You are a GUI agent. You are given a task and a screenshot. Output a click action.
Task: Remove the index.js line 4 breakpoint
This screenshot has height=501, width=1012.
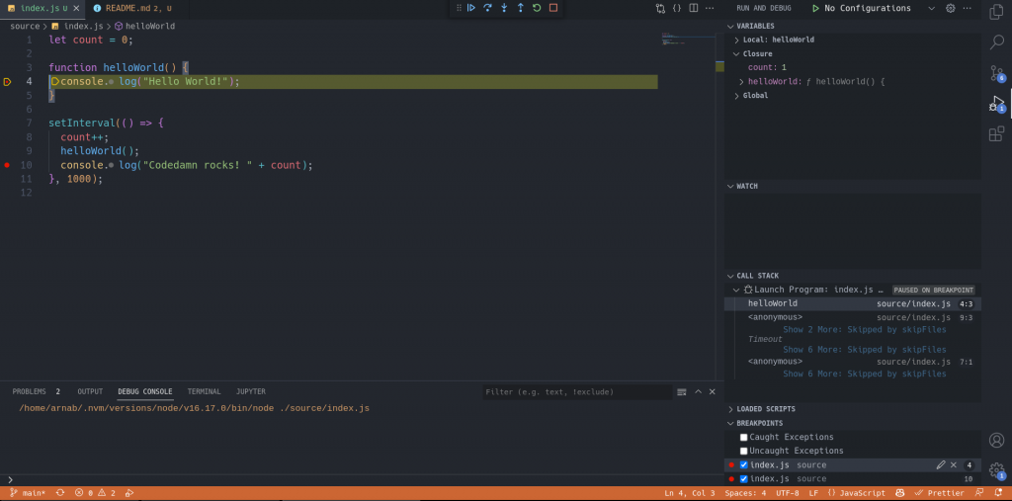(x=954, y=464)
